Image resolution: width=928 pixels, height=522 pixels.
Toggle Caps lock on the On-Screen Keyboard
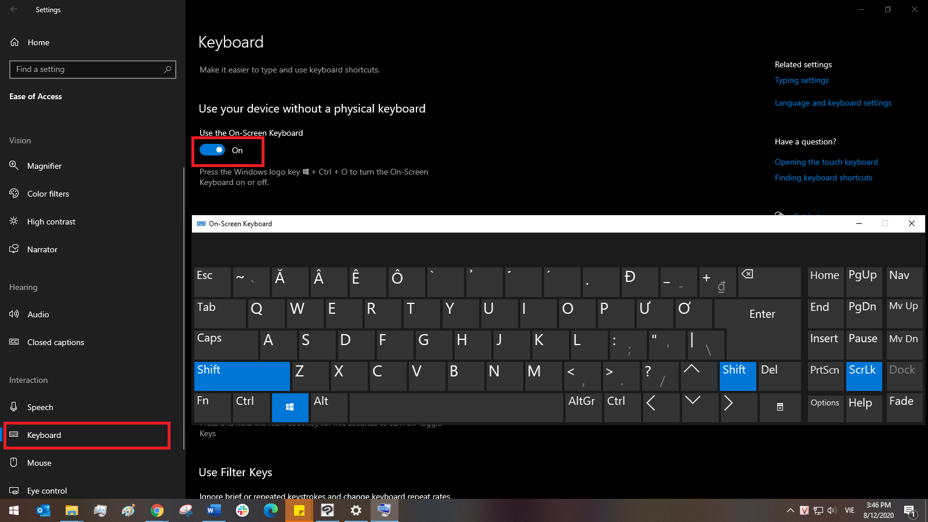click(x=226, y=345)
